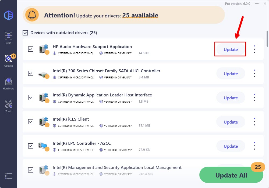The height and width of the screenshot is (188, 269).
Task: Click Driver Easy verified icon for Dynamic Application Loader
Action: pos(101,102)
